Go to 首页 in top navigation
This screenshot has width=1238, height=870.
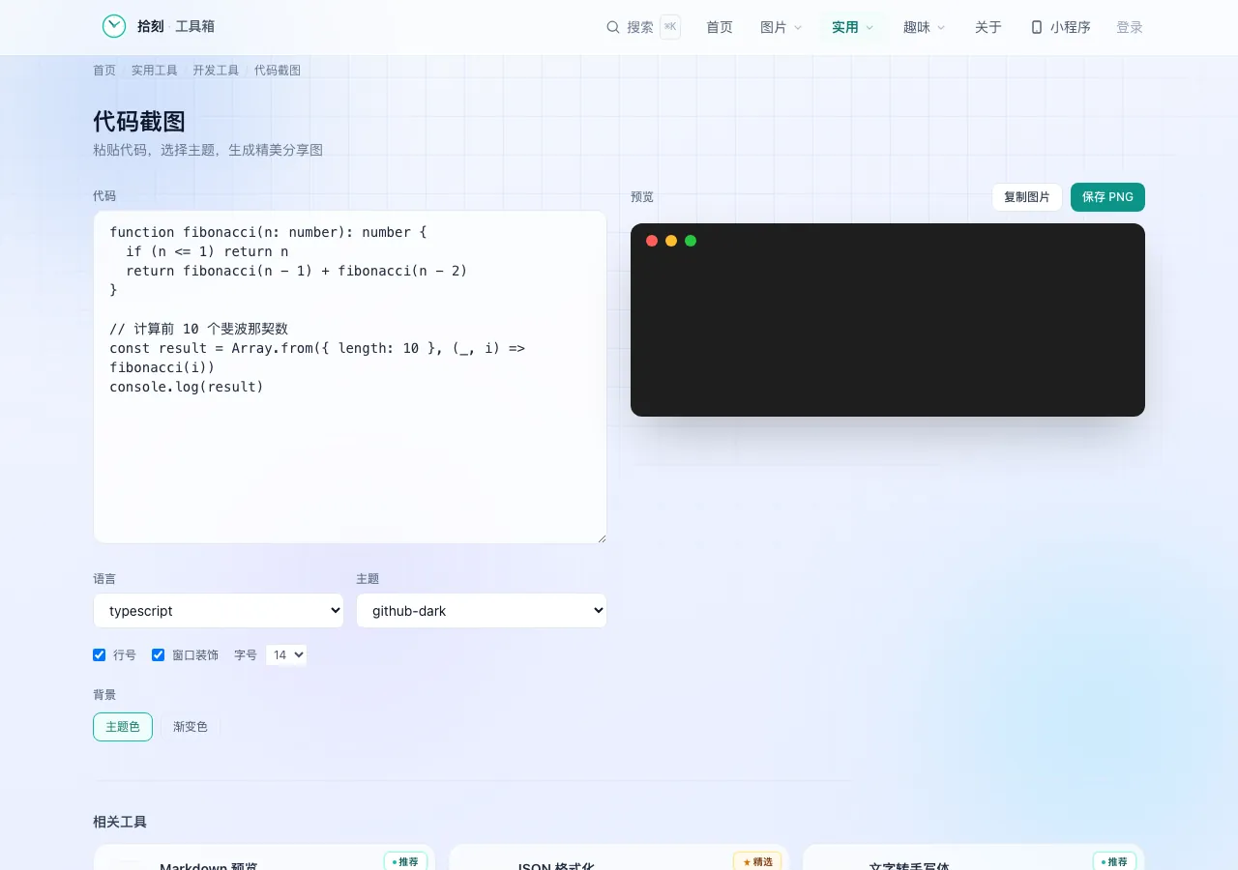click(x=720, y=27)
